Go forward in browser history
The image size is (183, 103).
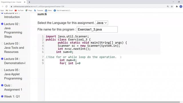click(x=3, y=7)
